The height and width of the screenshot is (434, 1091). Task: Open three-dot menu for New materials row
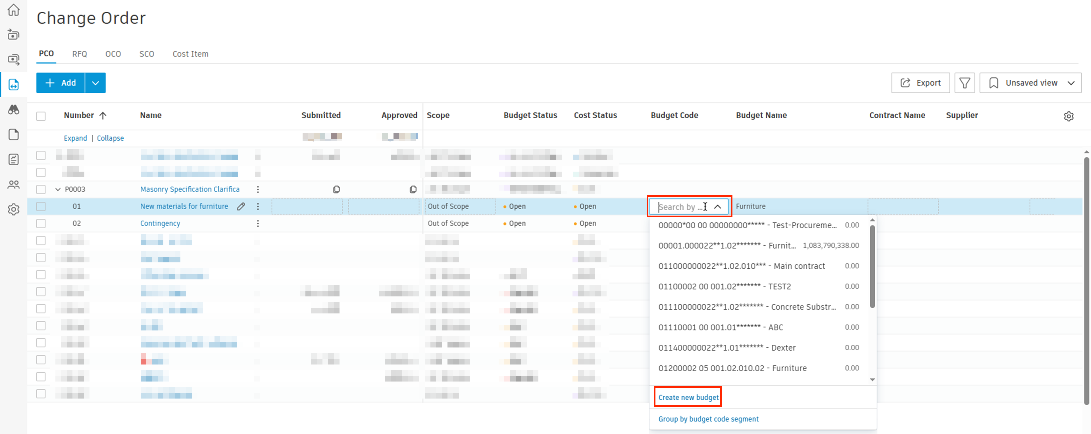point(258,207)
